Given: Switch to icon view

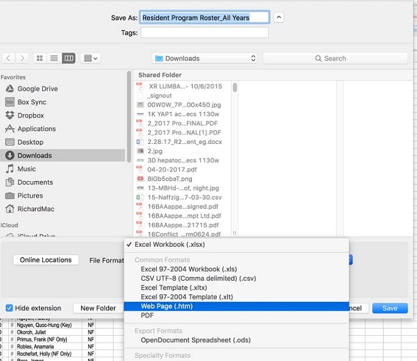Looking at the screenshot, I should tap(40, 58).
